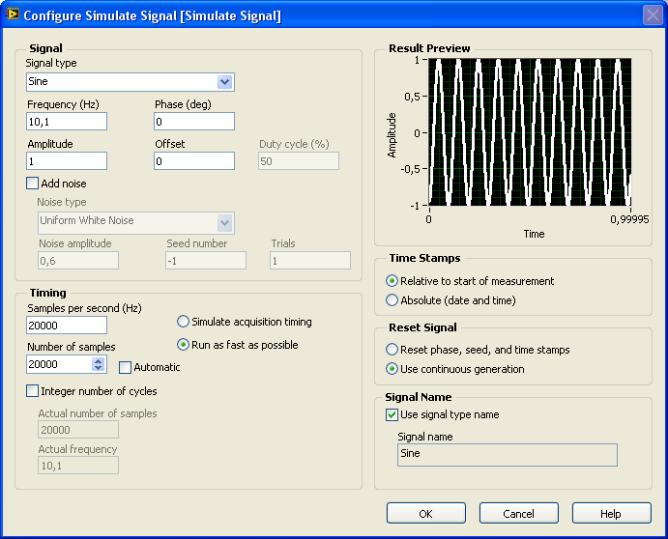Enable the Automatic checkbox
The height and width of the screenshot is (539, 668).
tap(125, 367)
